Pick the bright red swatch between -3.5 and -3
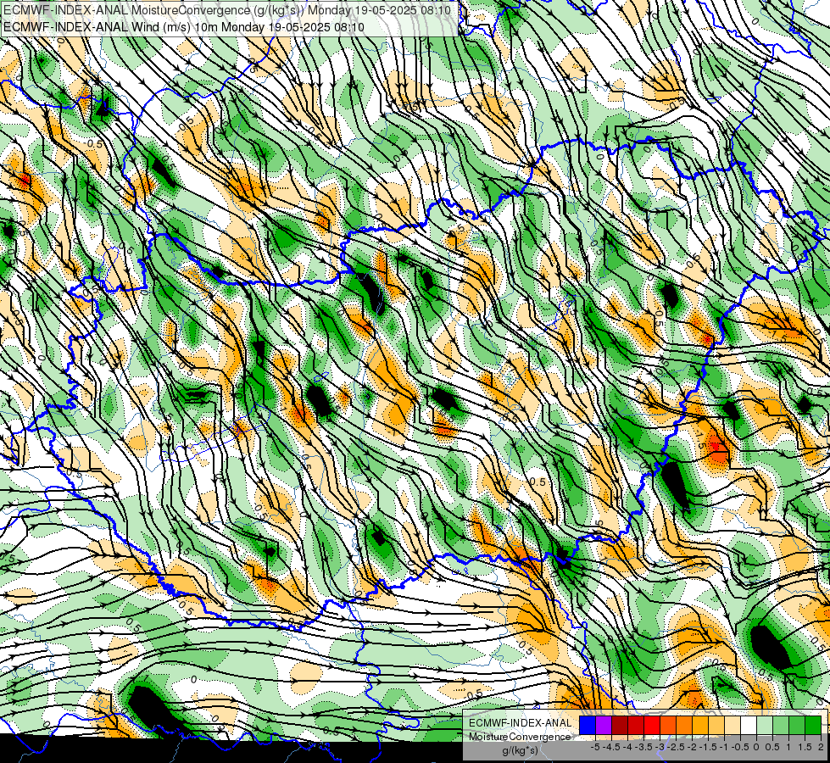 (x=652, y=726)
